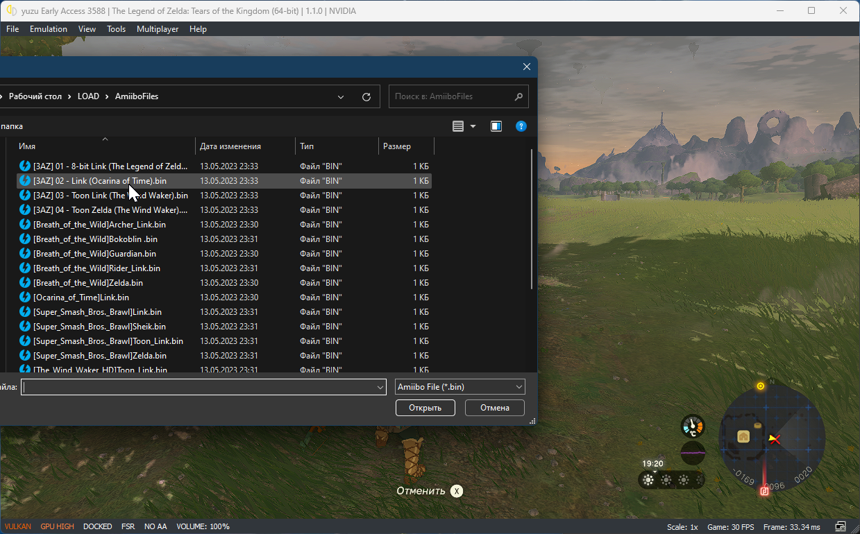Image resolution: width=860 pixels, height=534 pixels.
Task: Toggle DOCKED mode in status bar
Action: coord(97,526)
